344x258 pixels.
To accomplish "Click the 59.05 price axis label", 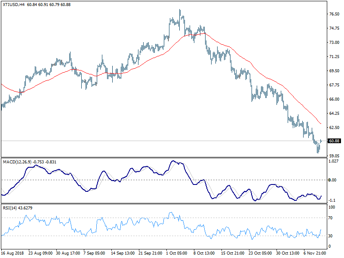I will [334, 156].
